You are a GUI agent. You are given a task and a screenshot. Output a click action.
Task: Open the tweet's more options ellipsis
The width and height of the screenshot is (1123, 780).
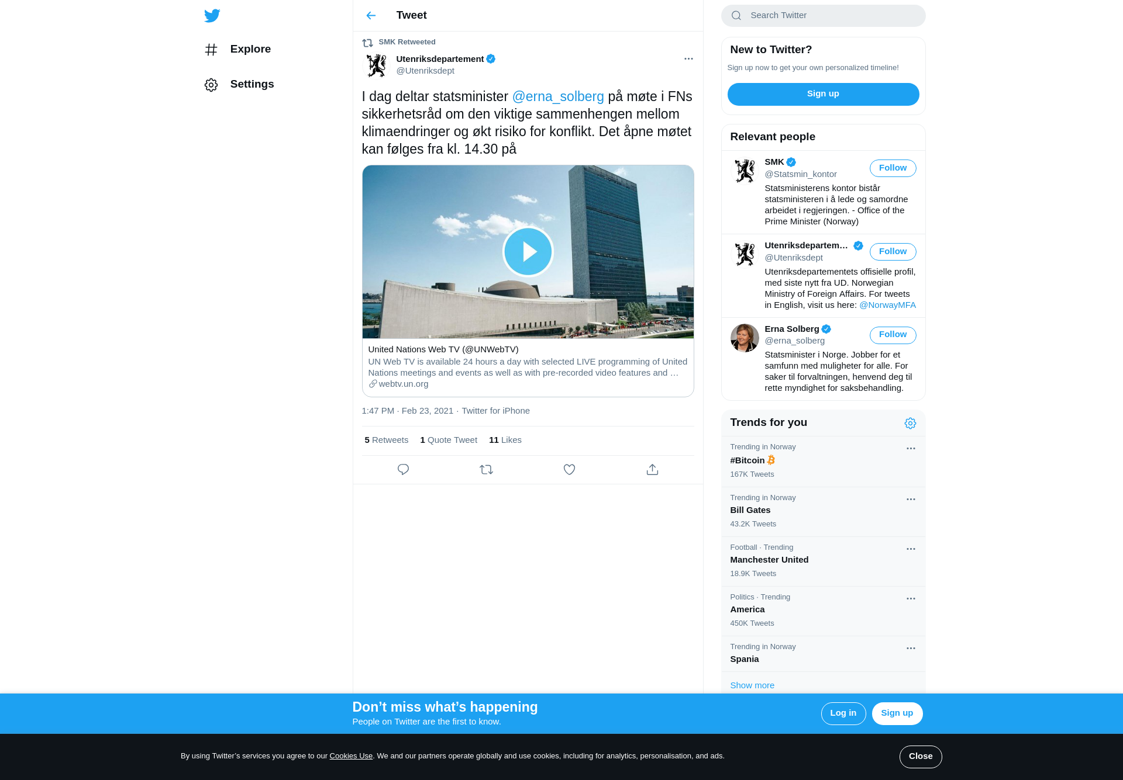(688, 58)
